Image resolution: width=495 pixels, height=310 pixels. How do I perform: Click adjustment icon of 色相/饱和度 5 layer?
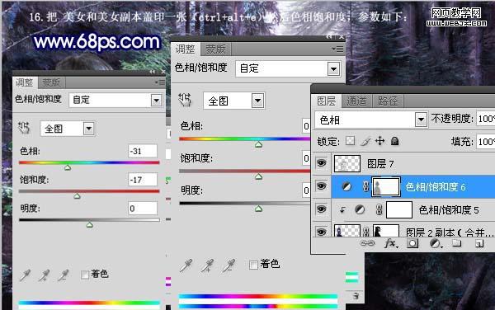(360, 209)
